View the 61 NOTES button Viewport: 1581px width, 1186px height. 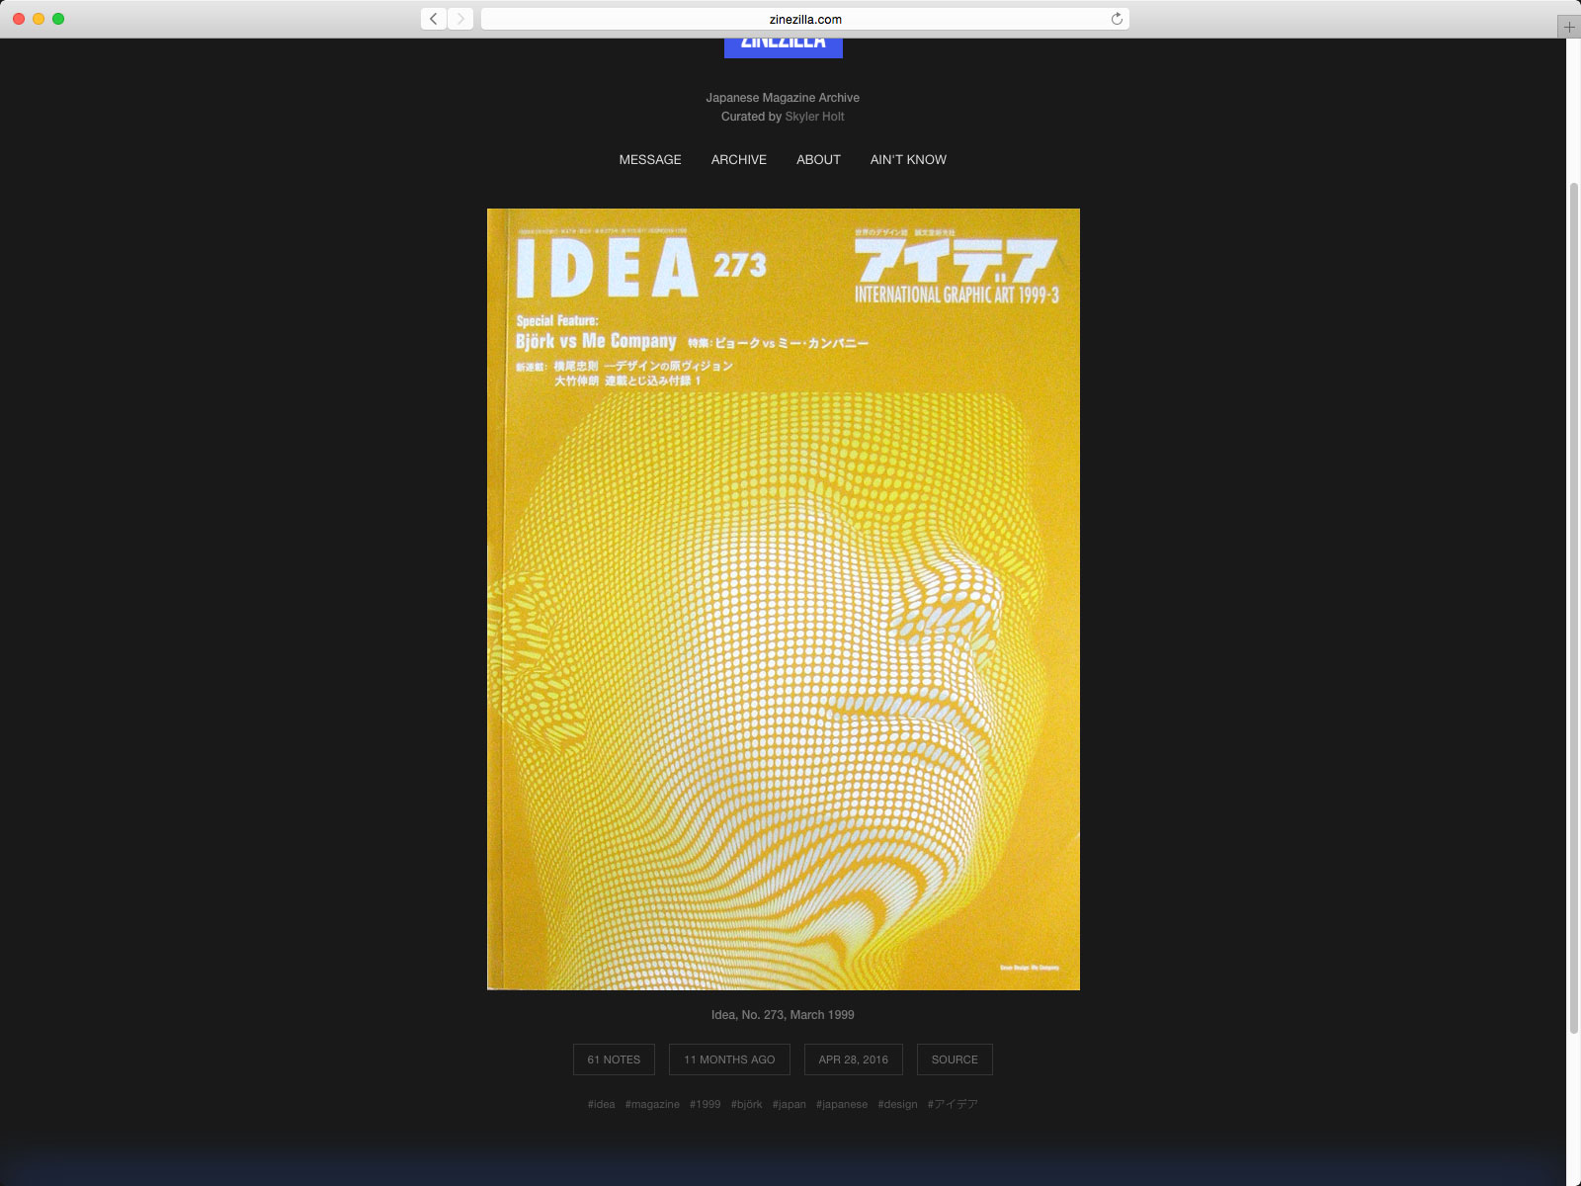click(x=614, y=1059)
